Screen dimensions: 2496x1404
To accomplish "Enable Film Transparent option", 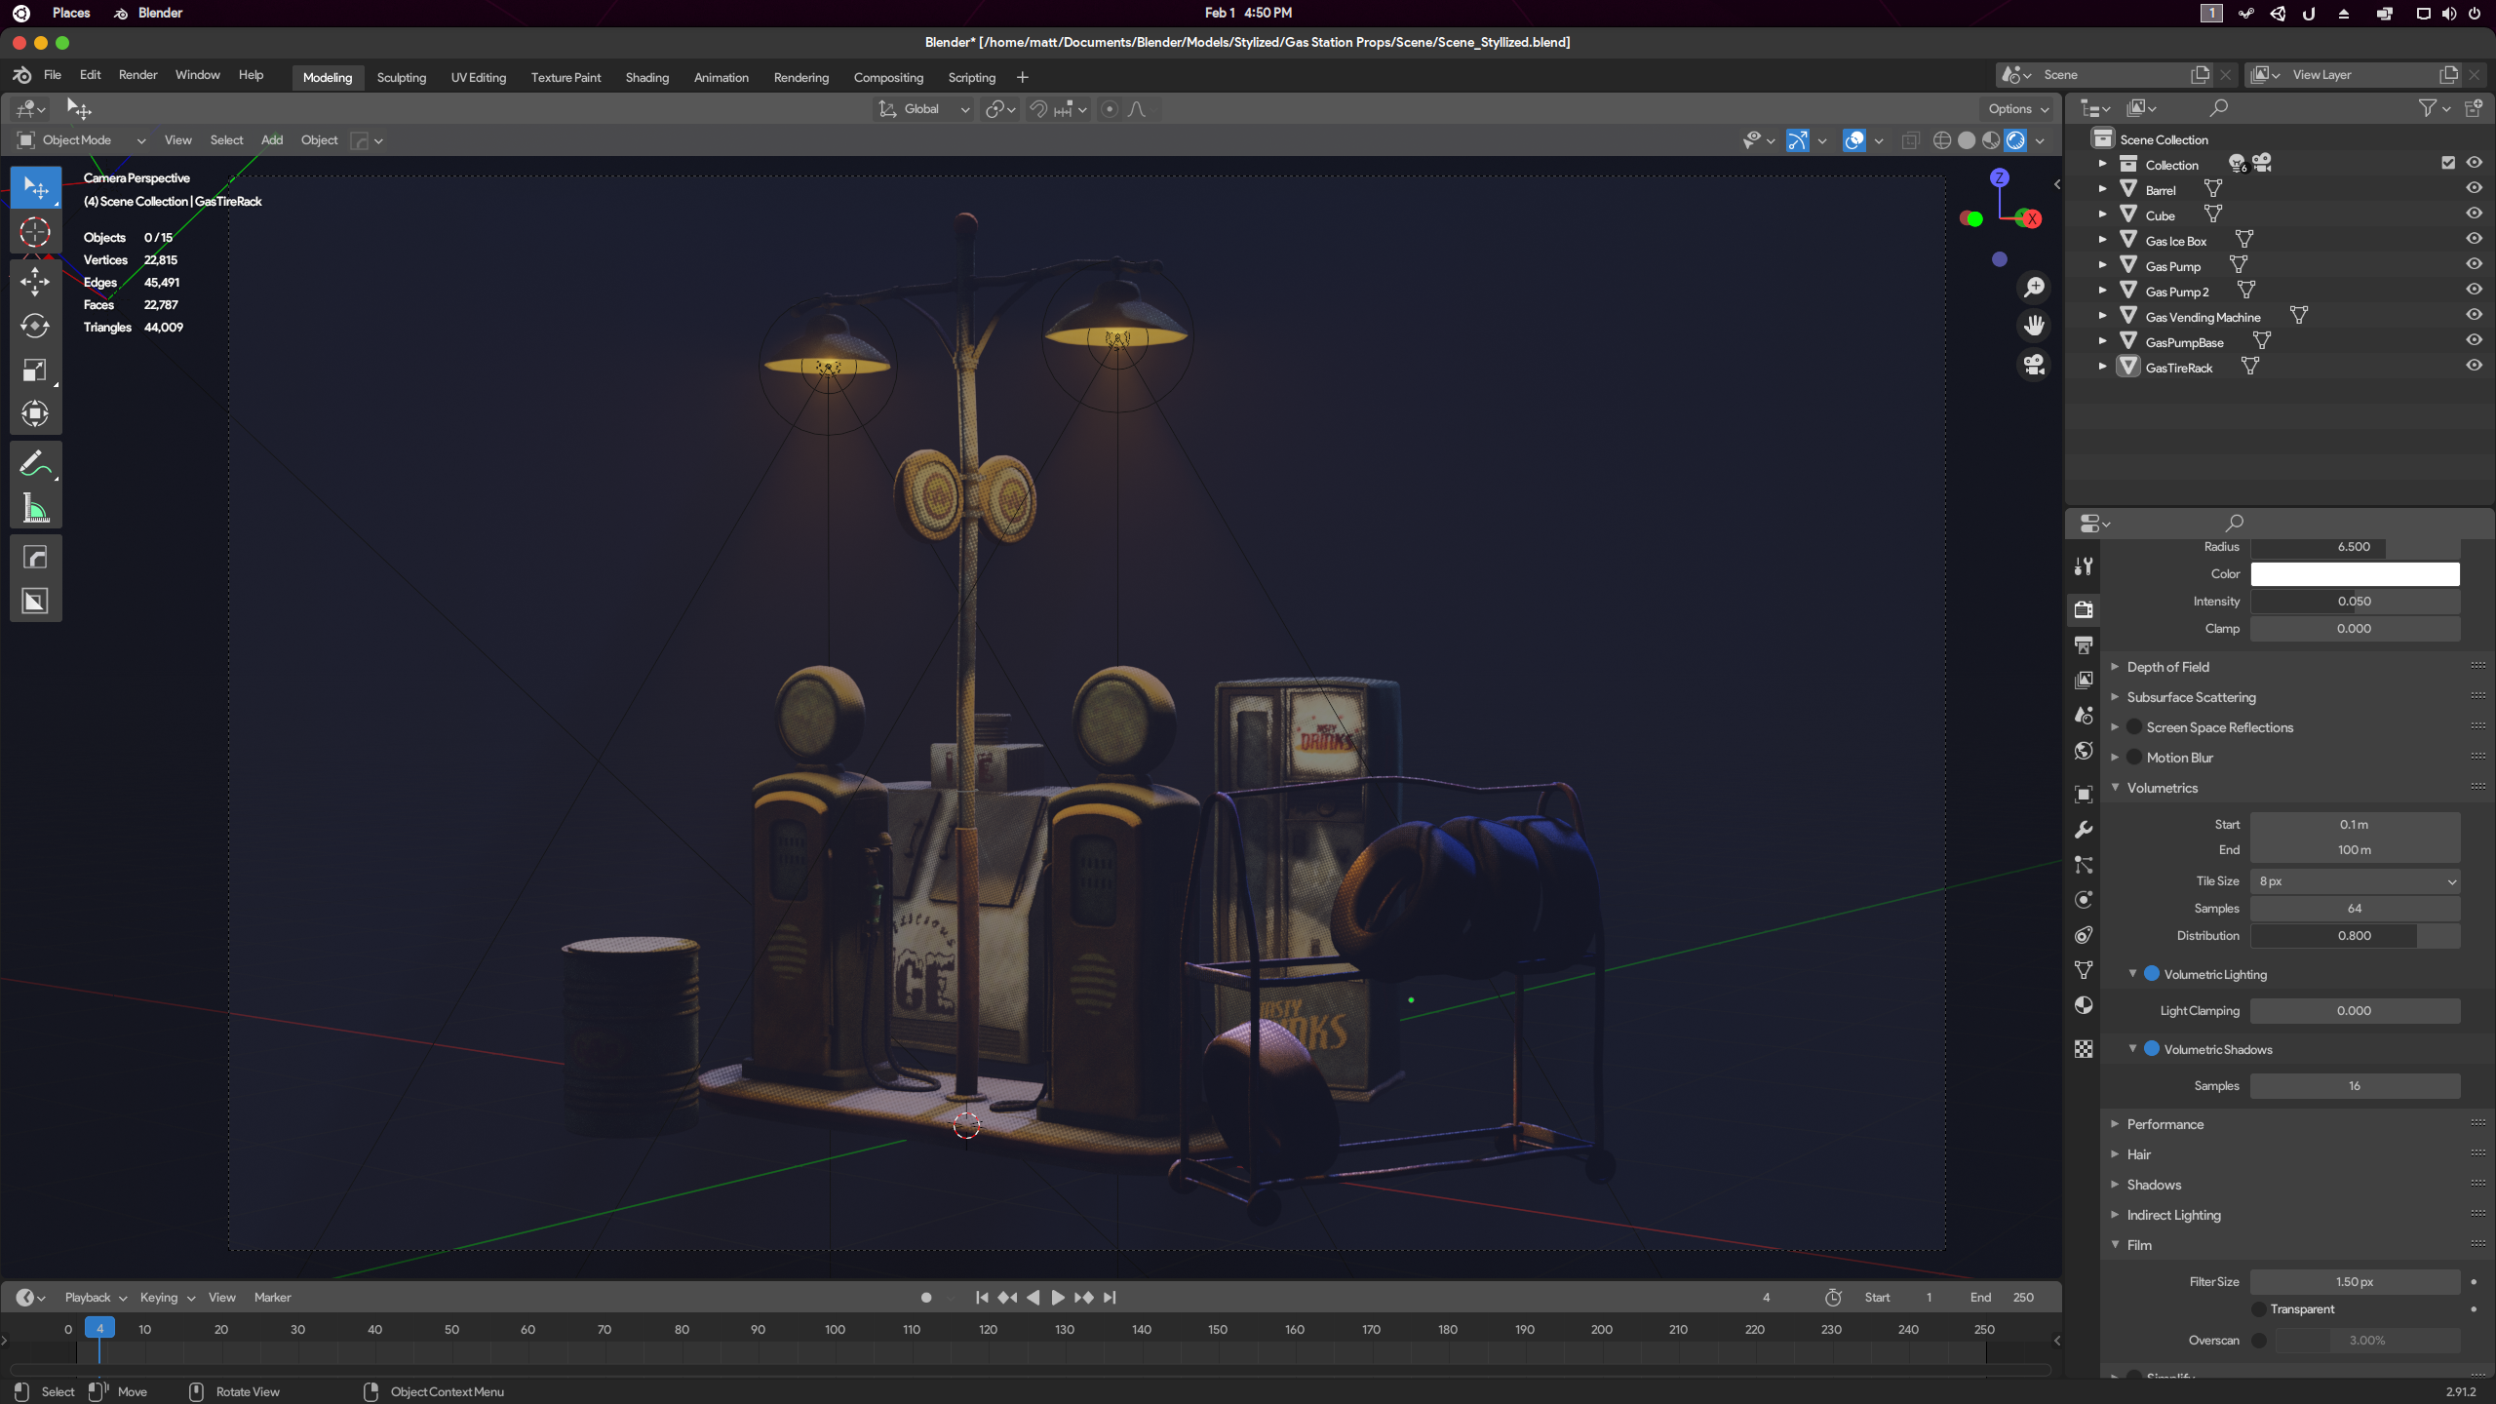I will point(2259,1308).
